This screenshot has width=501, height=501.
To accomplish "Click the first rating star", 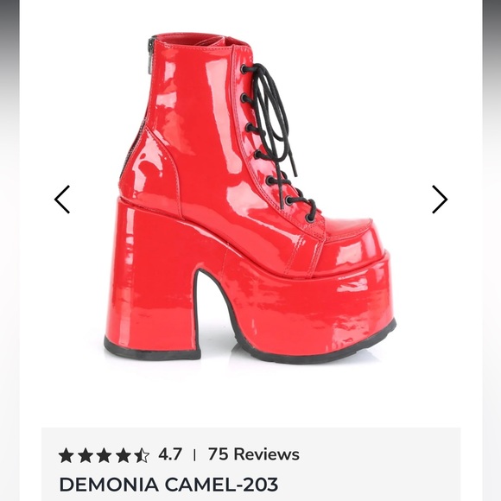I will click(67, 455).
